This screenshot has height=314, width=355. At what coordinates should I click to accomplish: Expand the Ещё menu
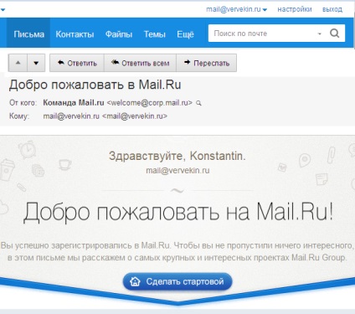click(185, 34)
